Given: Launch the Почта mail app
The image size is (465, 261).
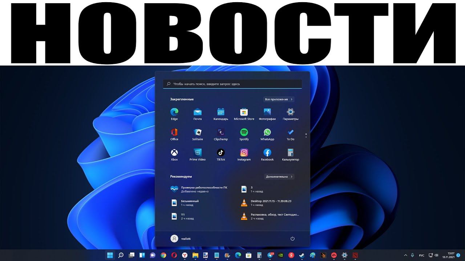Looking at the screenshot, I should (x=198, y=114).
